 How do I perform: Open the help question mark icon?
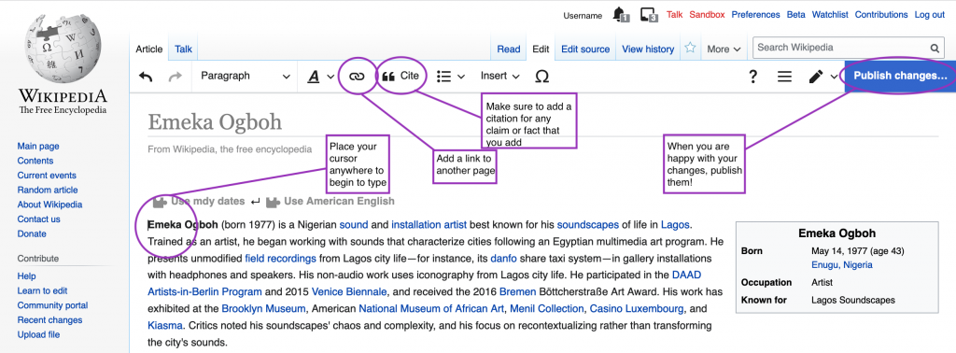pos(753,77)
